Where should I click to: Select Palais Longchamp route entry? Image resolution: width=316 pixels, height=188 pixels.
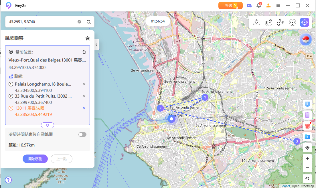(43, 84)
